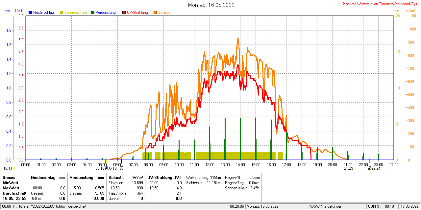Click the yellow sun icon beside 16:11

pos(14,168)
